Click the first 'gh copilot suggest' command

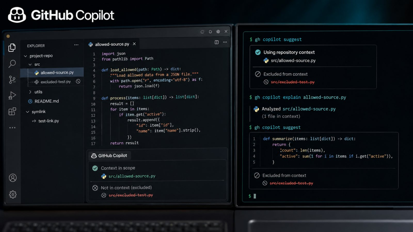278,39
